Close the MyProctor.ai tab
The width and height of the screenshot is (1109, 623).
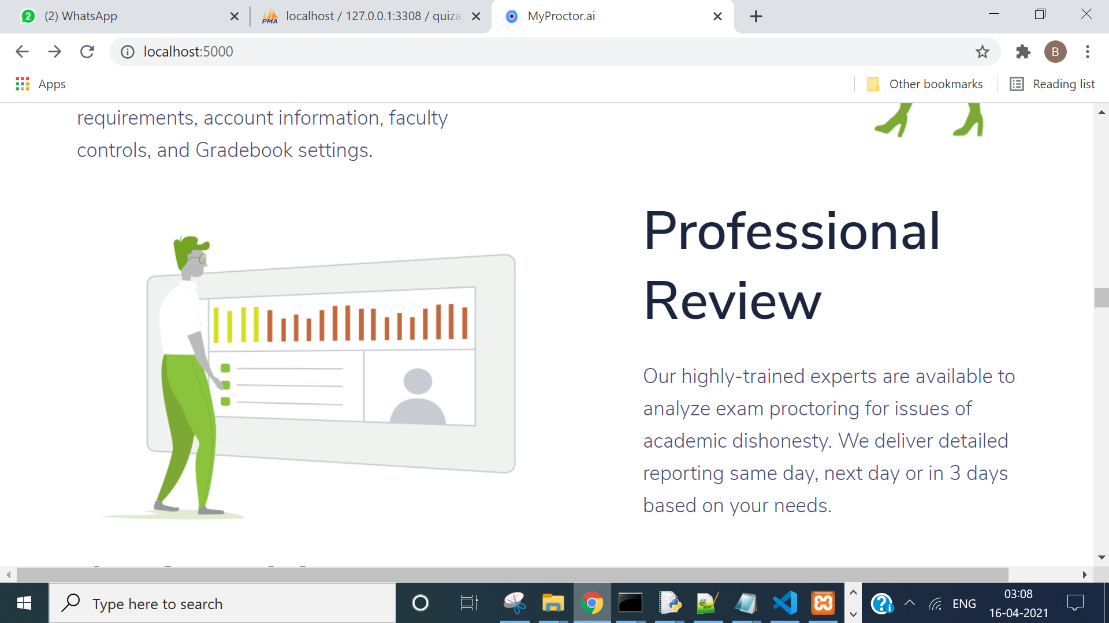[x=717, y=17]
